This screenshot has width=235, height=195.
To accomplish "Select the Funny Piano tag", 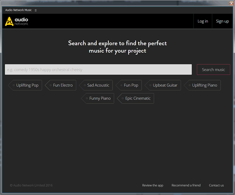I will (x=98, y=98).
